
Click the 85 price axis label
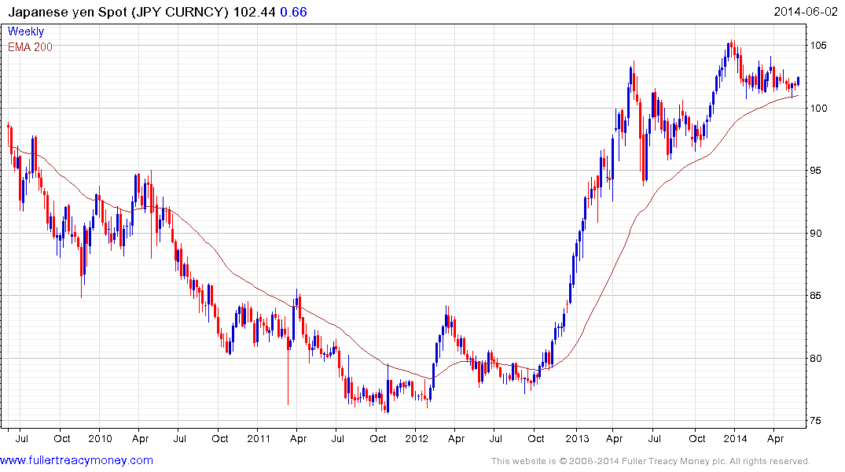pos(816,296)
